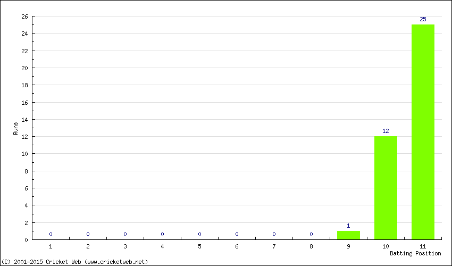Click the 'Batting Position' axis title
This screenshot has height=266, width=452.
(415, 253)
